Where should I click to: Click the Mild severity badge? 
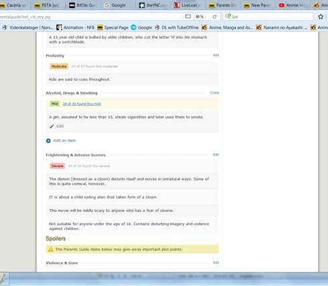click(x=55, y=104)
